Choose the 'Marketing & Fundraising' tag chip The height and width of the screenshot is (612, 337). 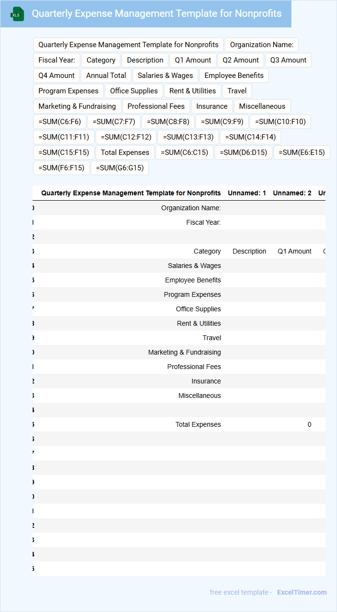click(77, 106)
